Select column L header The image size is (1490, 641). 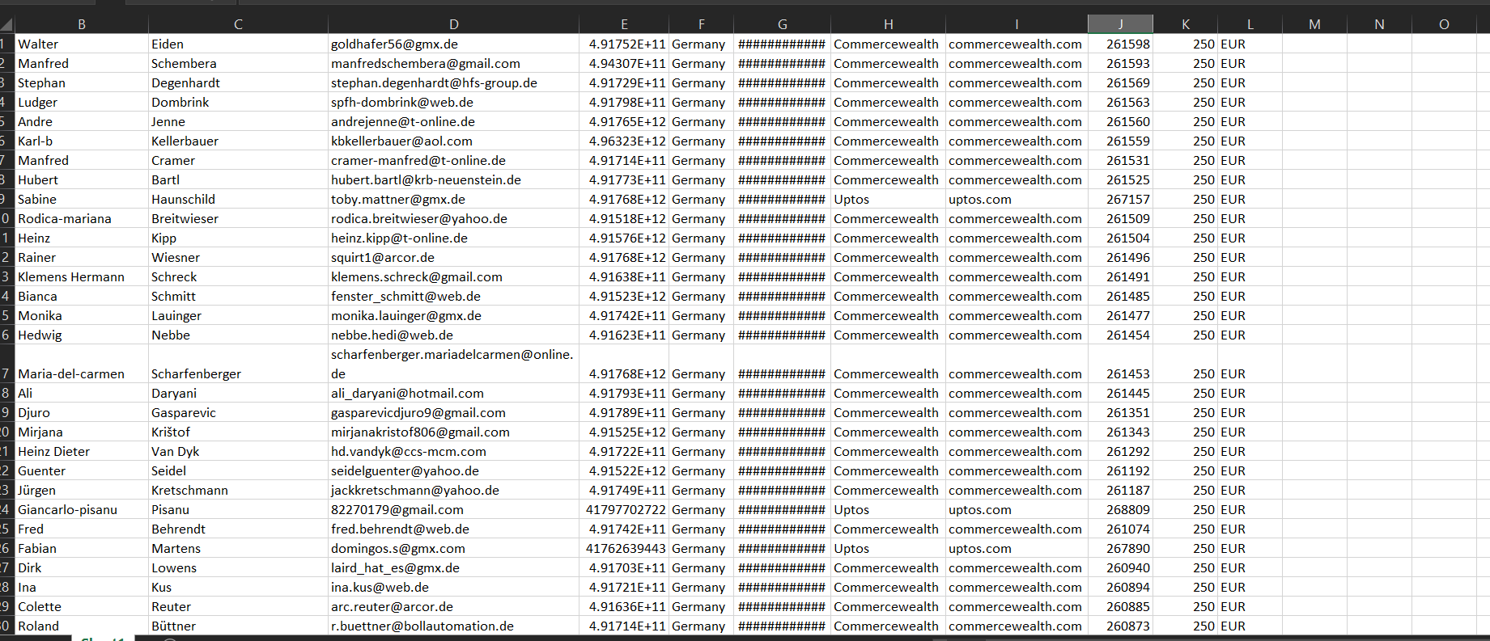1250,24
